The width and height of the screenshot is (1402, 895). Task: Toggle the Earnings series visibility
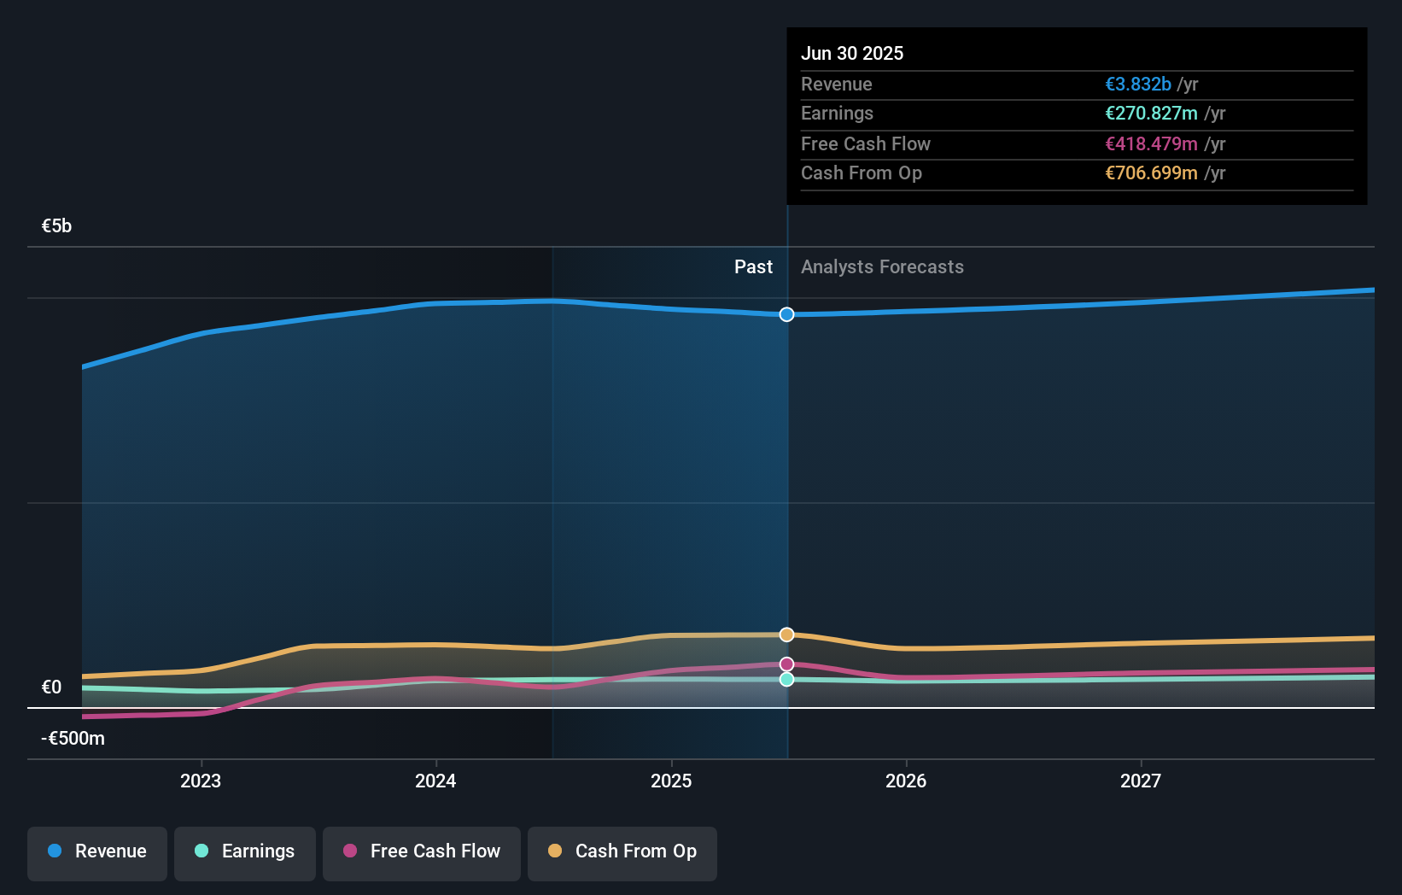(x=245, y=851)
